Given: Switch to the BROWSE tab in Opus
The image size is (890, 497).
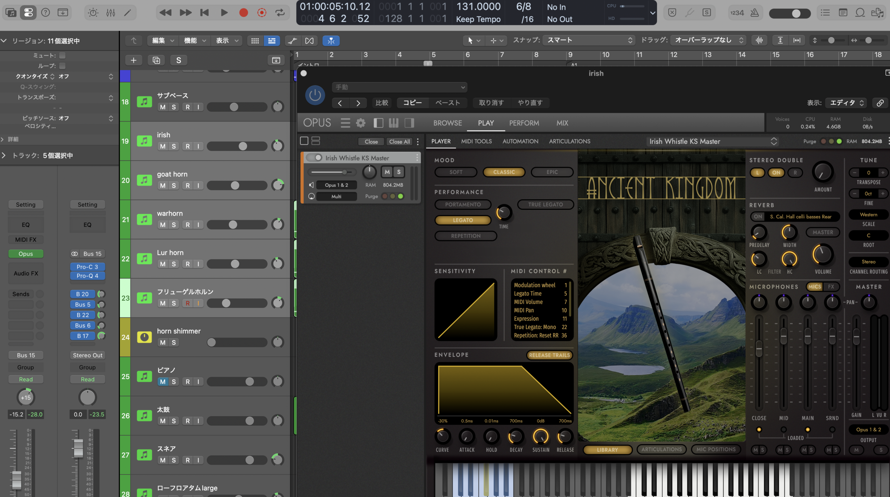Looking at the screenshot, I should click(x=447, y=123).
